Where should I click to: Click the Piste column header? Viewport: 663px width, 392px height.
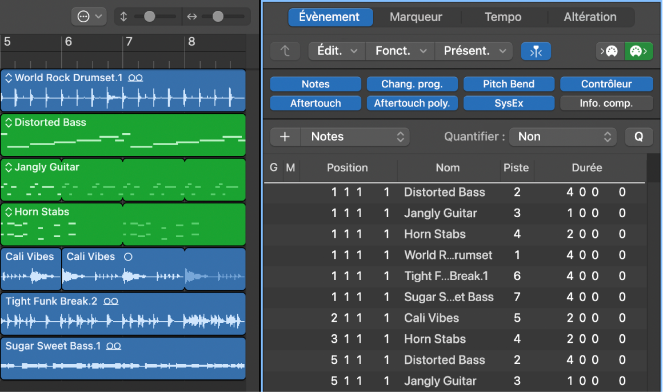click(x=516, y=167)
